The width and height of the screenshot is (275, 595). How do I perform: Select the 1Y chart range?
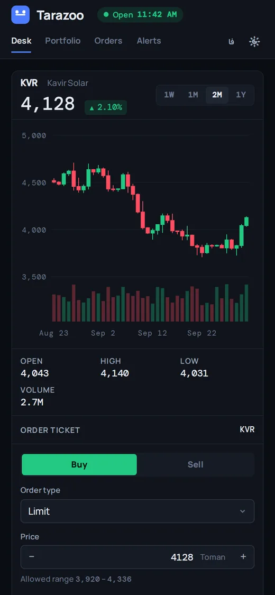click(x=241, y=95)
